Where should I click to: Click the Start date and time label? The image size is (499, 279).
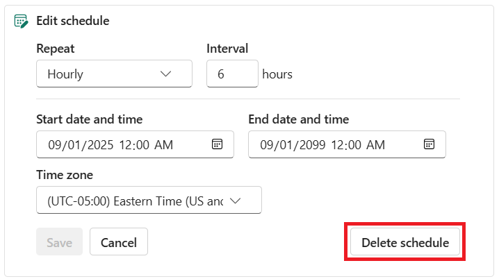pos(89,119)
